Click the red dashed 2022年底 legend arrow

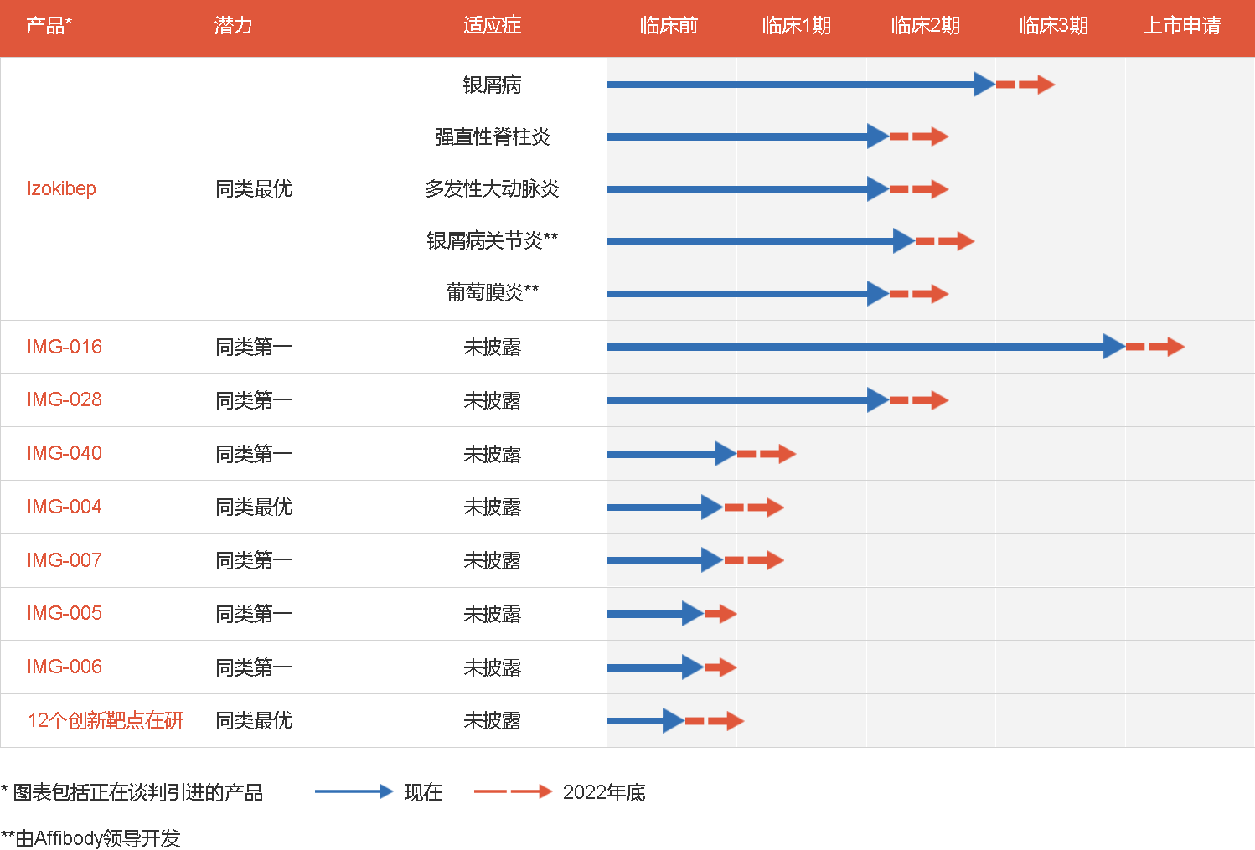513,791
